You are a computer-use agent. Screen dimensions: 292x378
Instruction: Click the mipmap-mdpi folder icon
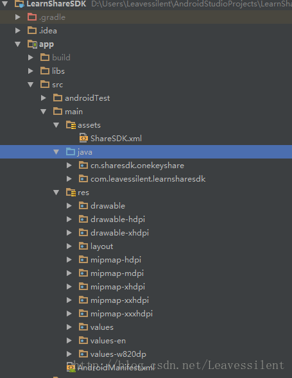[x=83, y=273]
